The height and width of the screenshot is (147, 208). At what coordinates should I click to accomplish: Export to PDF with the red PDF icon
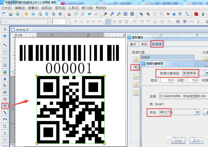pyautogui.click(x=196, y=14)
